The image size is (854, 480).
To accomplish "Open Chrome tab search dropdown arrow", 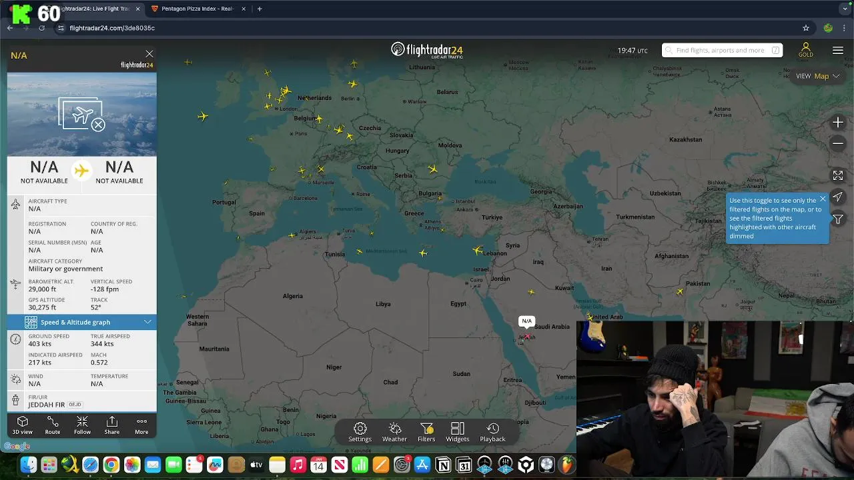I will pyautogui.click(x=845, y=9).
